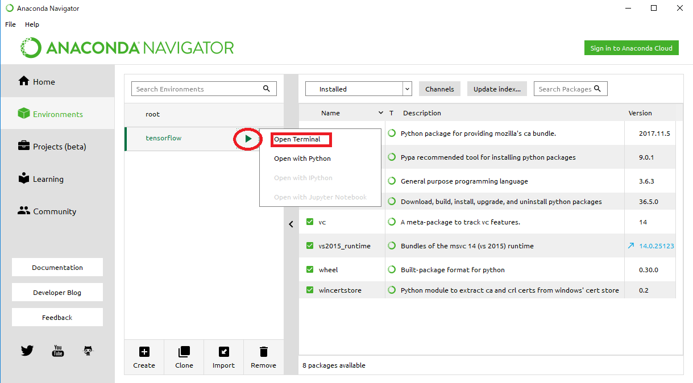This screenshot has height=383, width=693.
Task: Click version 36.5.0 cell
Action: coord(649,202)
